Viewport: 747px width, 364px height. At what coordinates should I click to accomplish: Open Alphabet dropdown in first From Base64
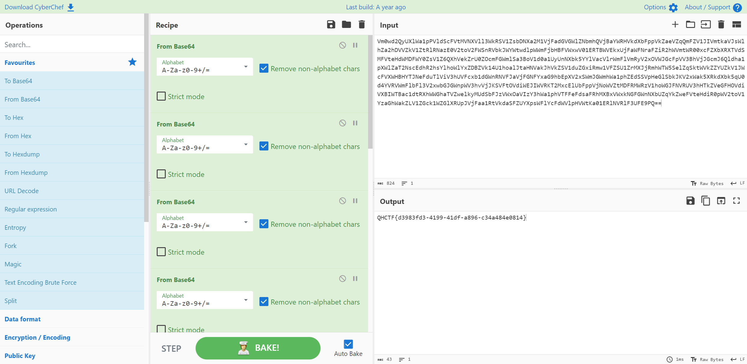(x=205, y=67)
